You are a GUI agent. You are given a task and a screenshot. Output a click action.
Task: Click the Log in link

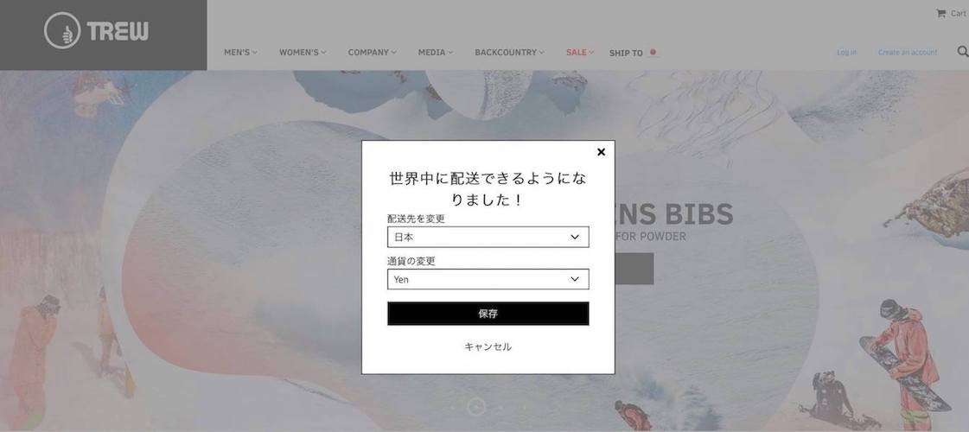846,53
